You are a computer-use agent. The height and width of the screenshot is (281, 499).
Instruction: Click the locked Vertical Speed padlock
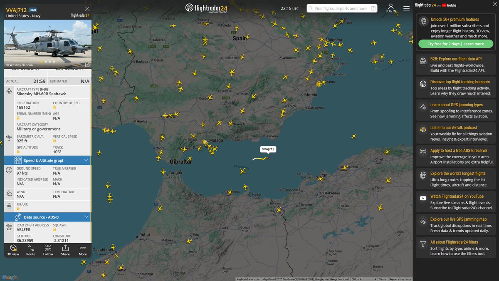(54, 141)
